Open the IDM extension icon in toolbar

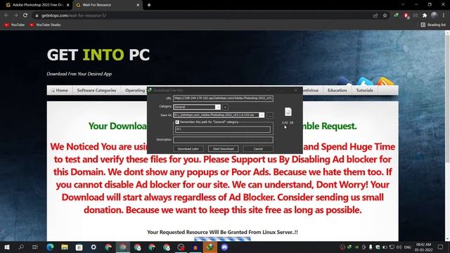coord(397,15)
